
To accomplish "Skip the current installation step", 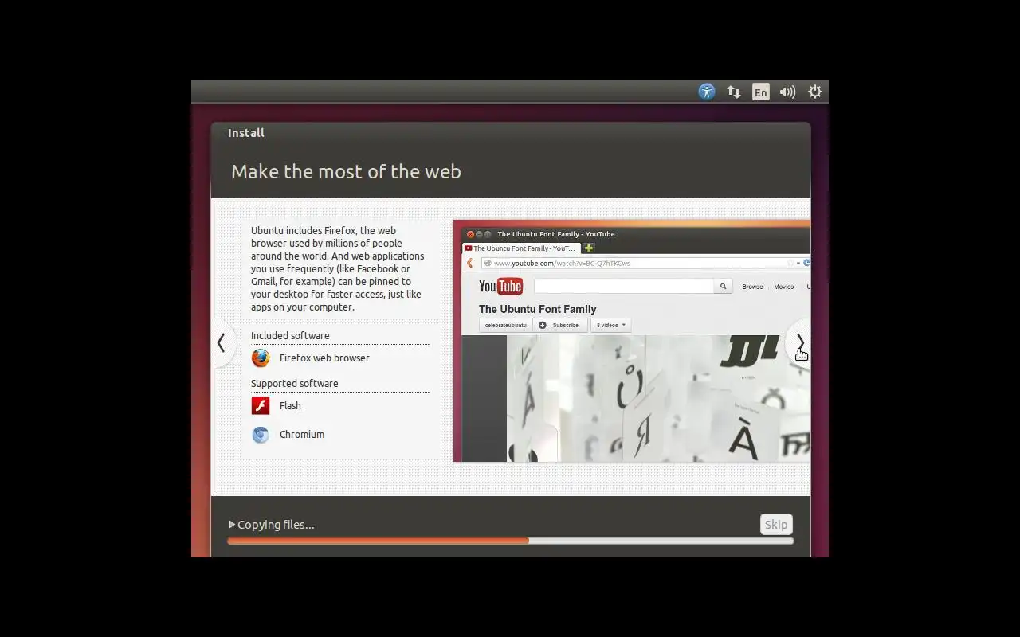I will [776, 524].
